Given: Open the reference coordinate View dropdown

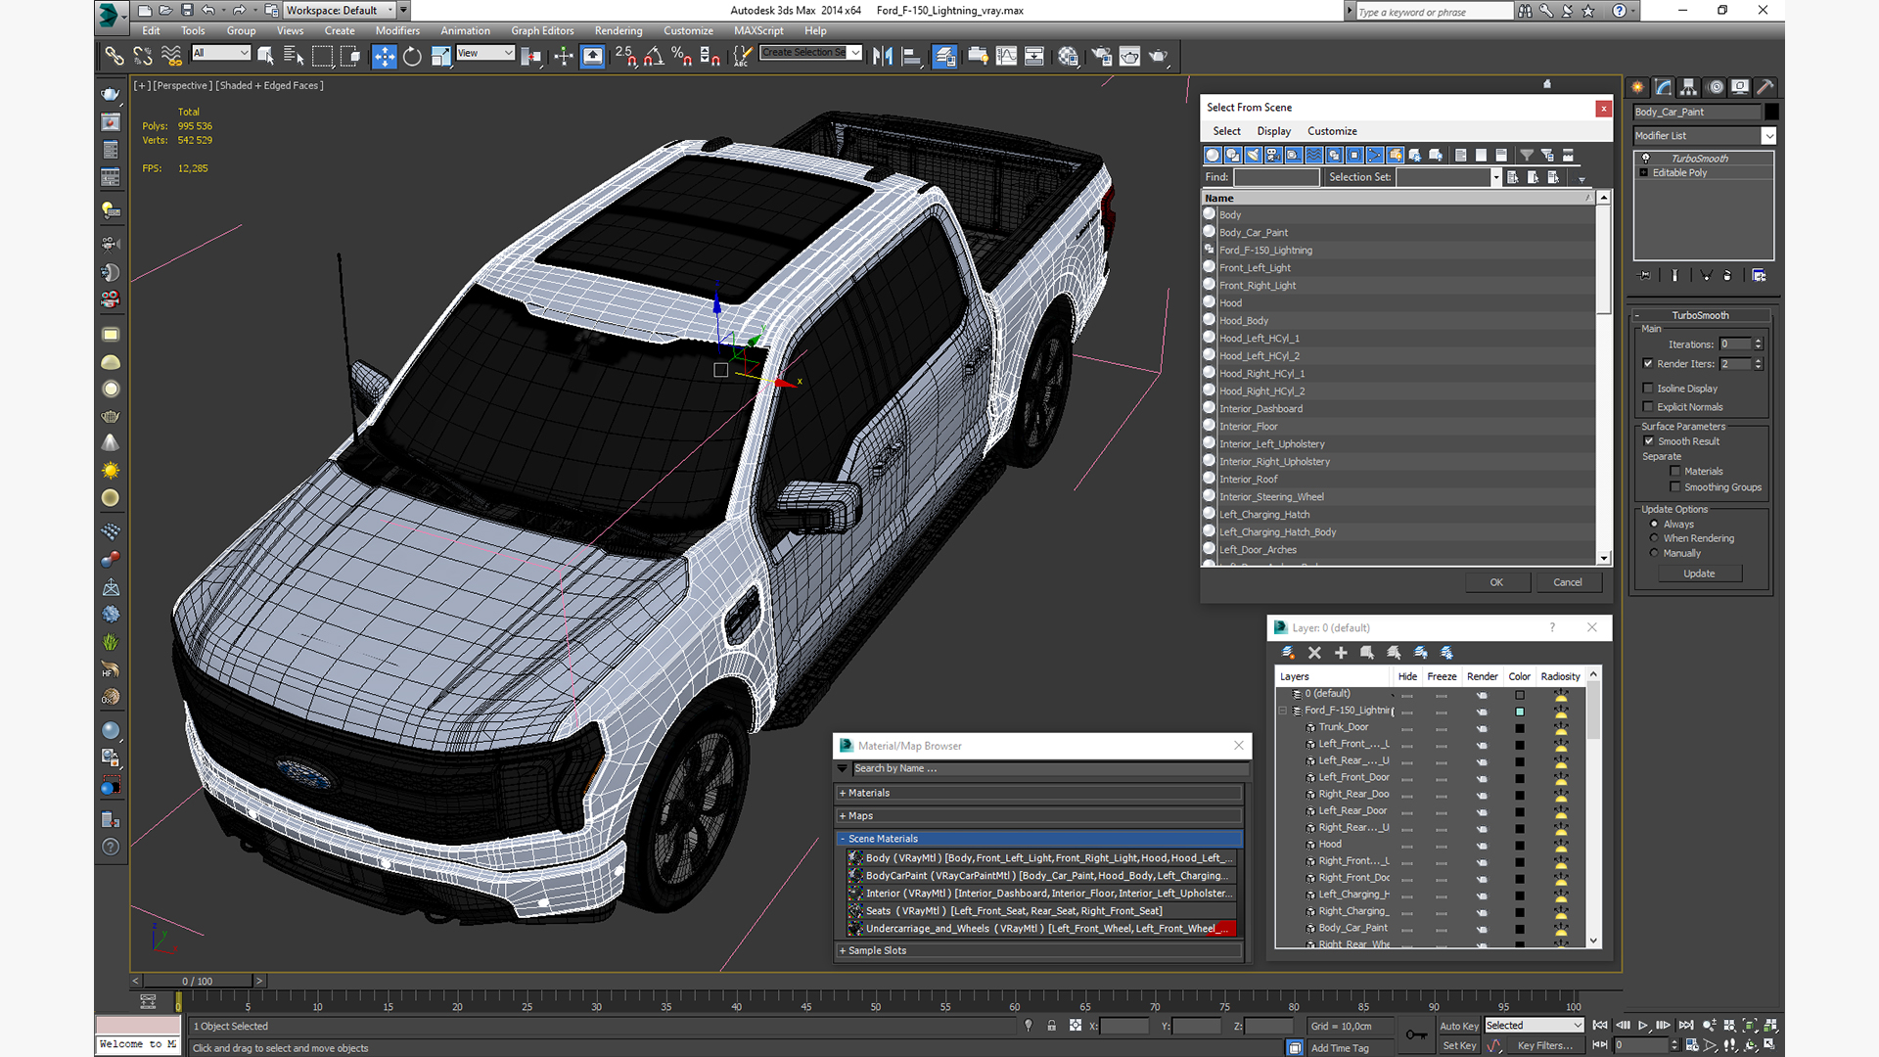Looking at the screenshot, I should click(485, 53).
